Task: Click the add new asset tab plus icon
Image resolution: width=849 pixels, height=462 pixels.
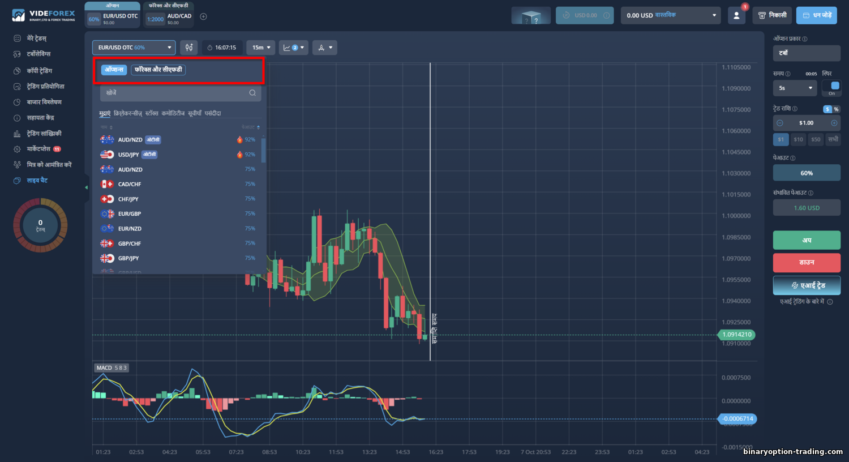Action: coord(203,16)
